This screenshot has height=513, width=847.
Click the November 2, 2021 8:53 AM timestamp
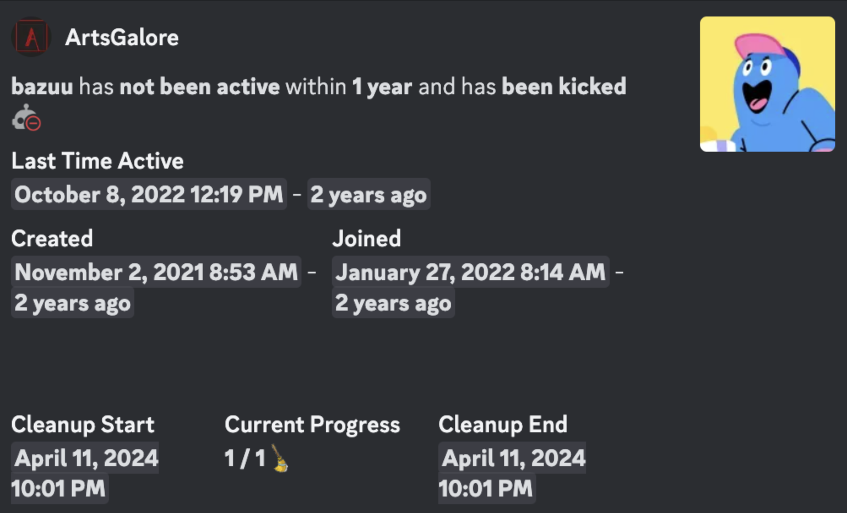pos(156,272)
